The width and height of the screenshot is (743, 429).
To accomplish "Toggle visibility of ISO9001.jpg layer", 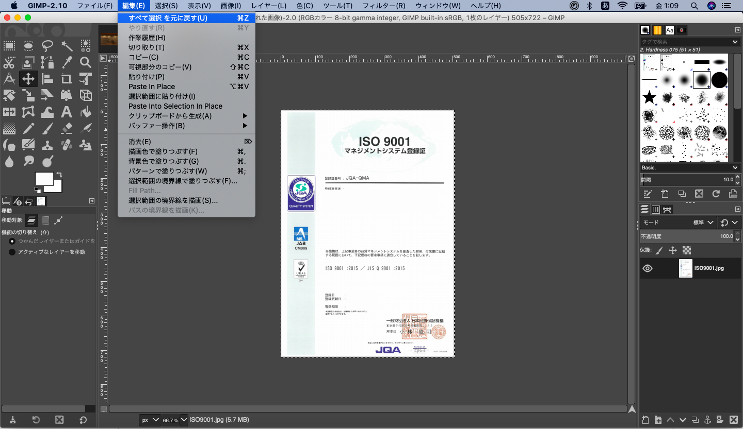I will (648, 268).
